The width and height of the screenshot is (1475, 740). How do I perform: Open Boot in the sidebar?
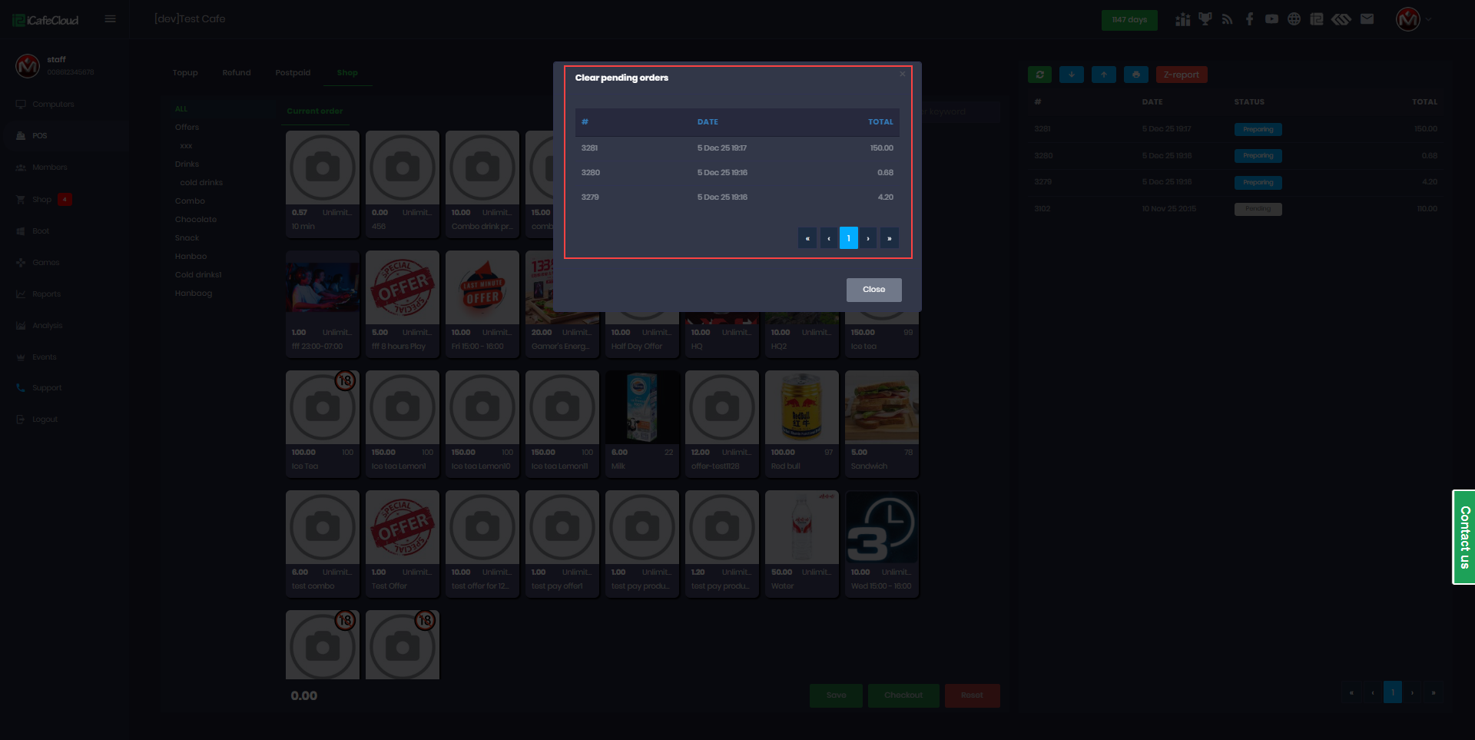coord(41,231)
